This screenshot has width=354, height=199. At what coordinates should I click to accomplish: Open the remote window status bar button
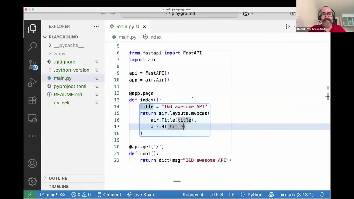(29, 195)
